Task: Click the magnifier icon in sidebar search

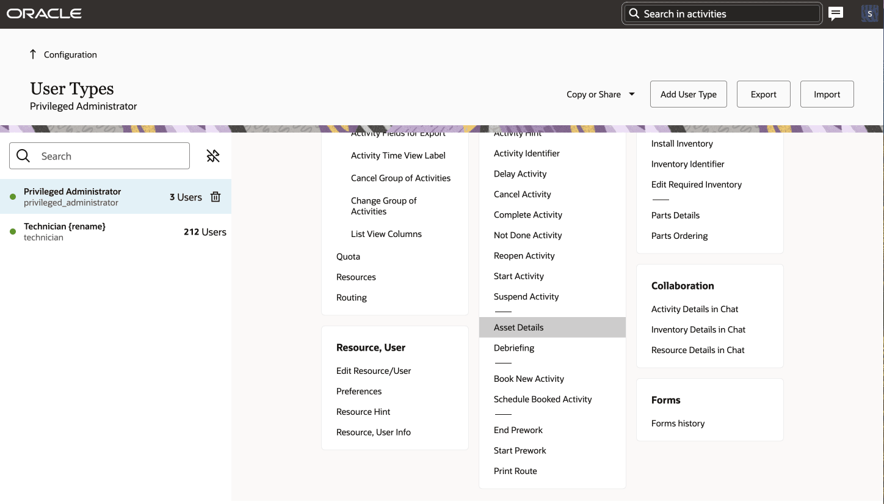Action: [23, 156]
